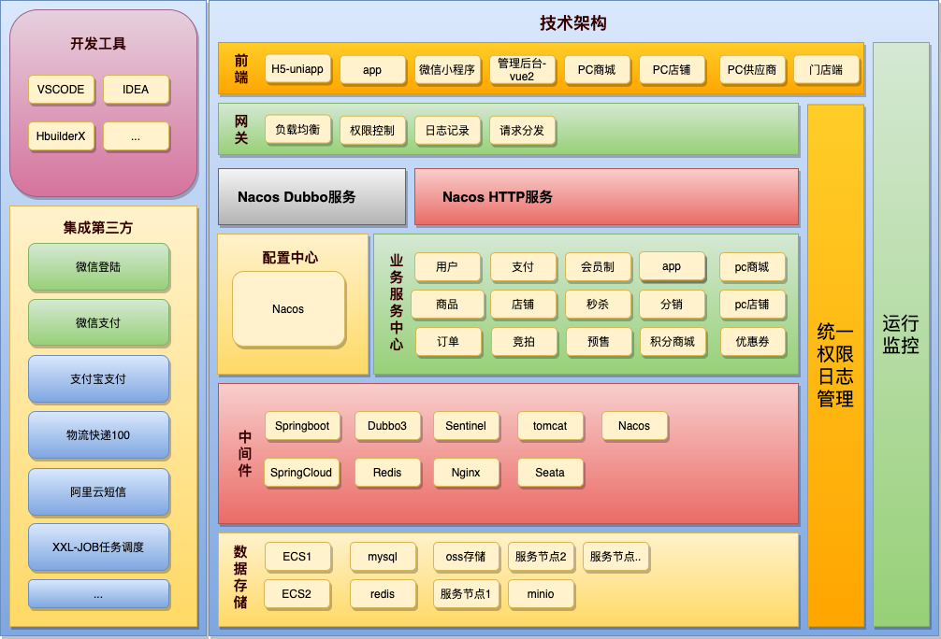The height and width of the screenshot is (639, 941).
Task: Select the 权限控制 box
Action: point(372,130)
